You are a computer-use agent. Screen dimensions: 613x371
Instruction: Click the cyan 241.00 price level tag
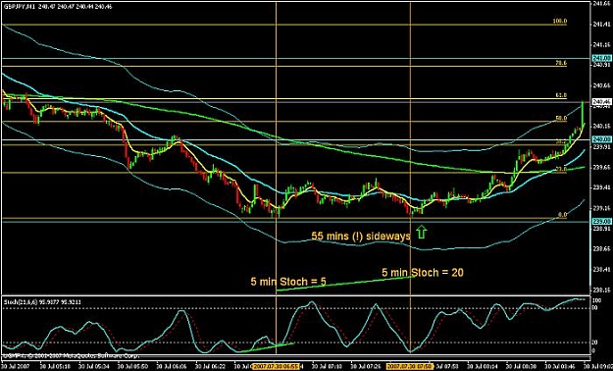coord(601,58)
